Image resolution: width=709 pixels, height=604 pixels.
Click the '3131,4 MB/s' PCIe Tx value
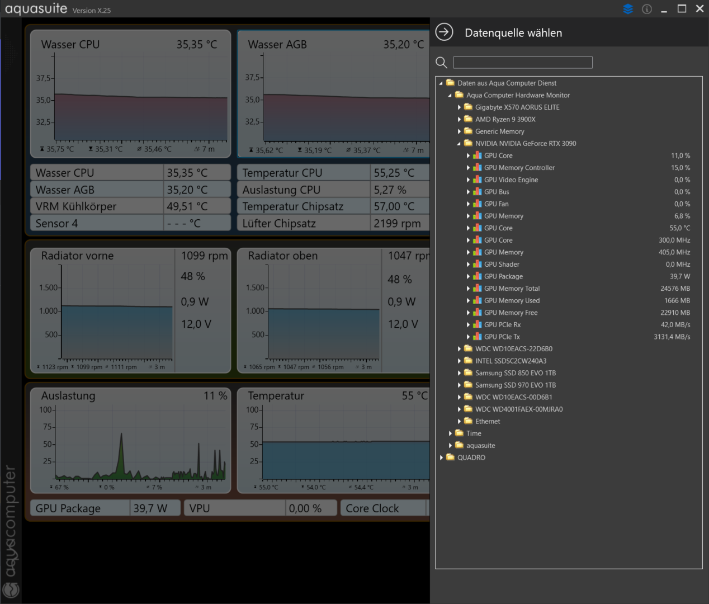click(672, 337)
